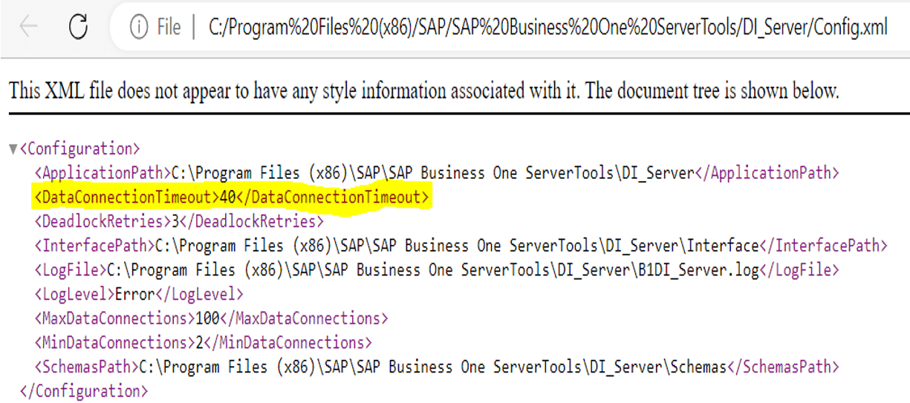Click the DeadlockRetries opening tag
The image size is (910, 403).
(x=102, y=221)
